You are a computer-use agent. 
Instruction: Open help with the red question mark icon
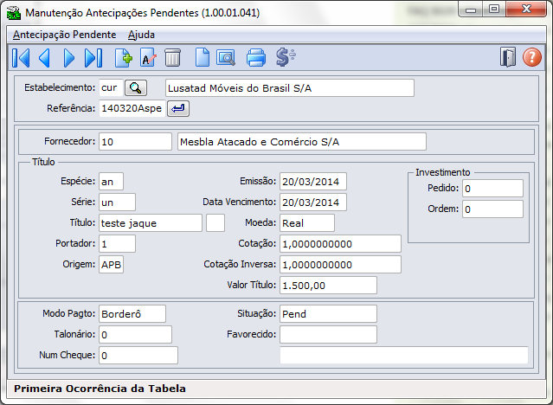click(x=532, y=57)
